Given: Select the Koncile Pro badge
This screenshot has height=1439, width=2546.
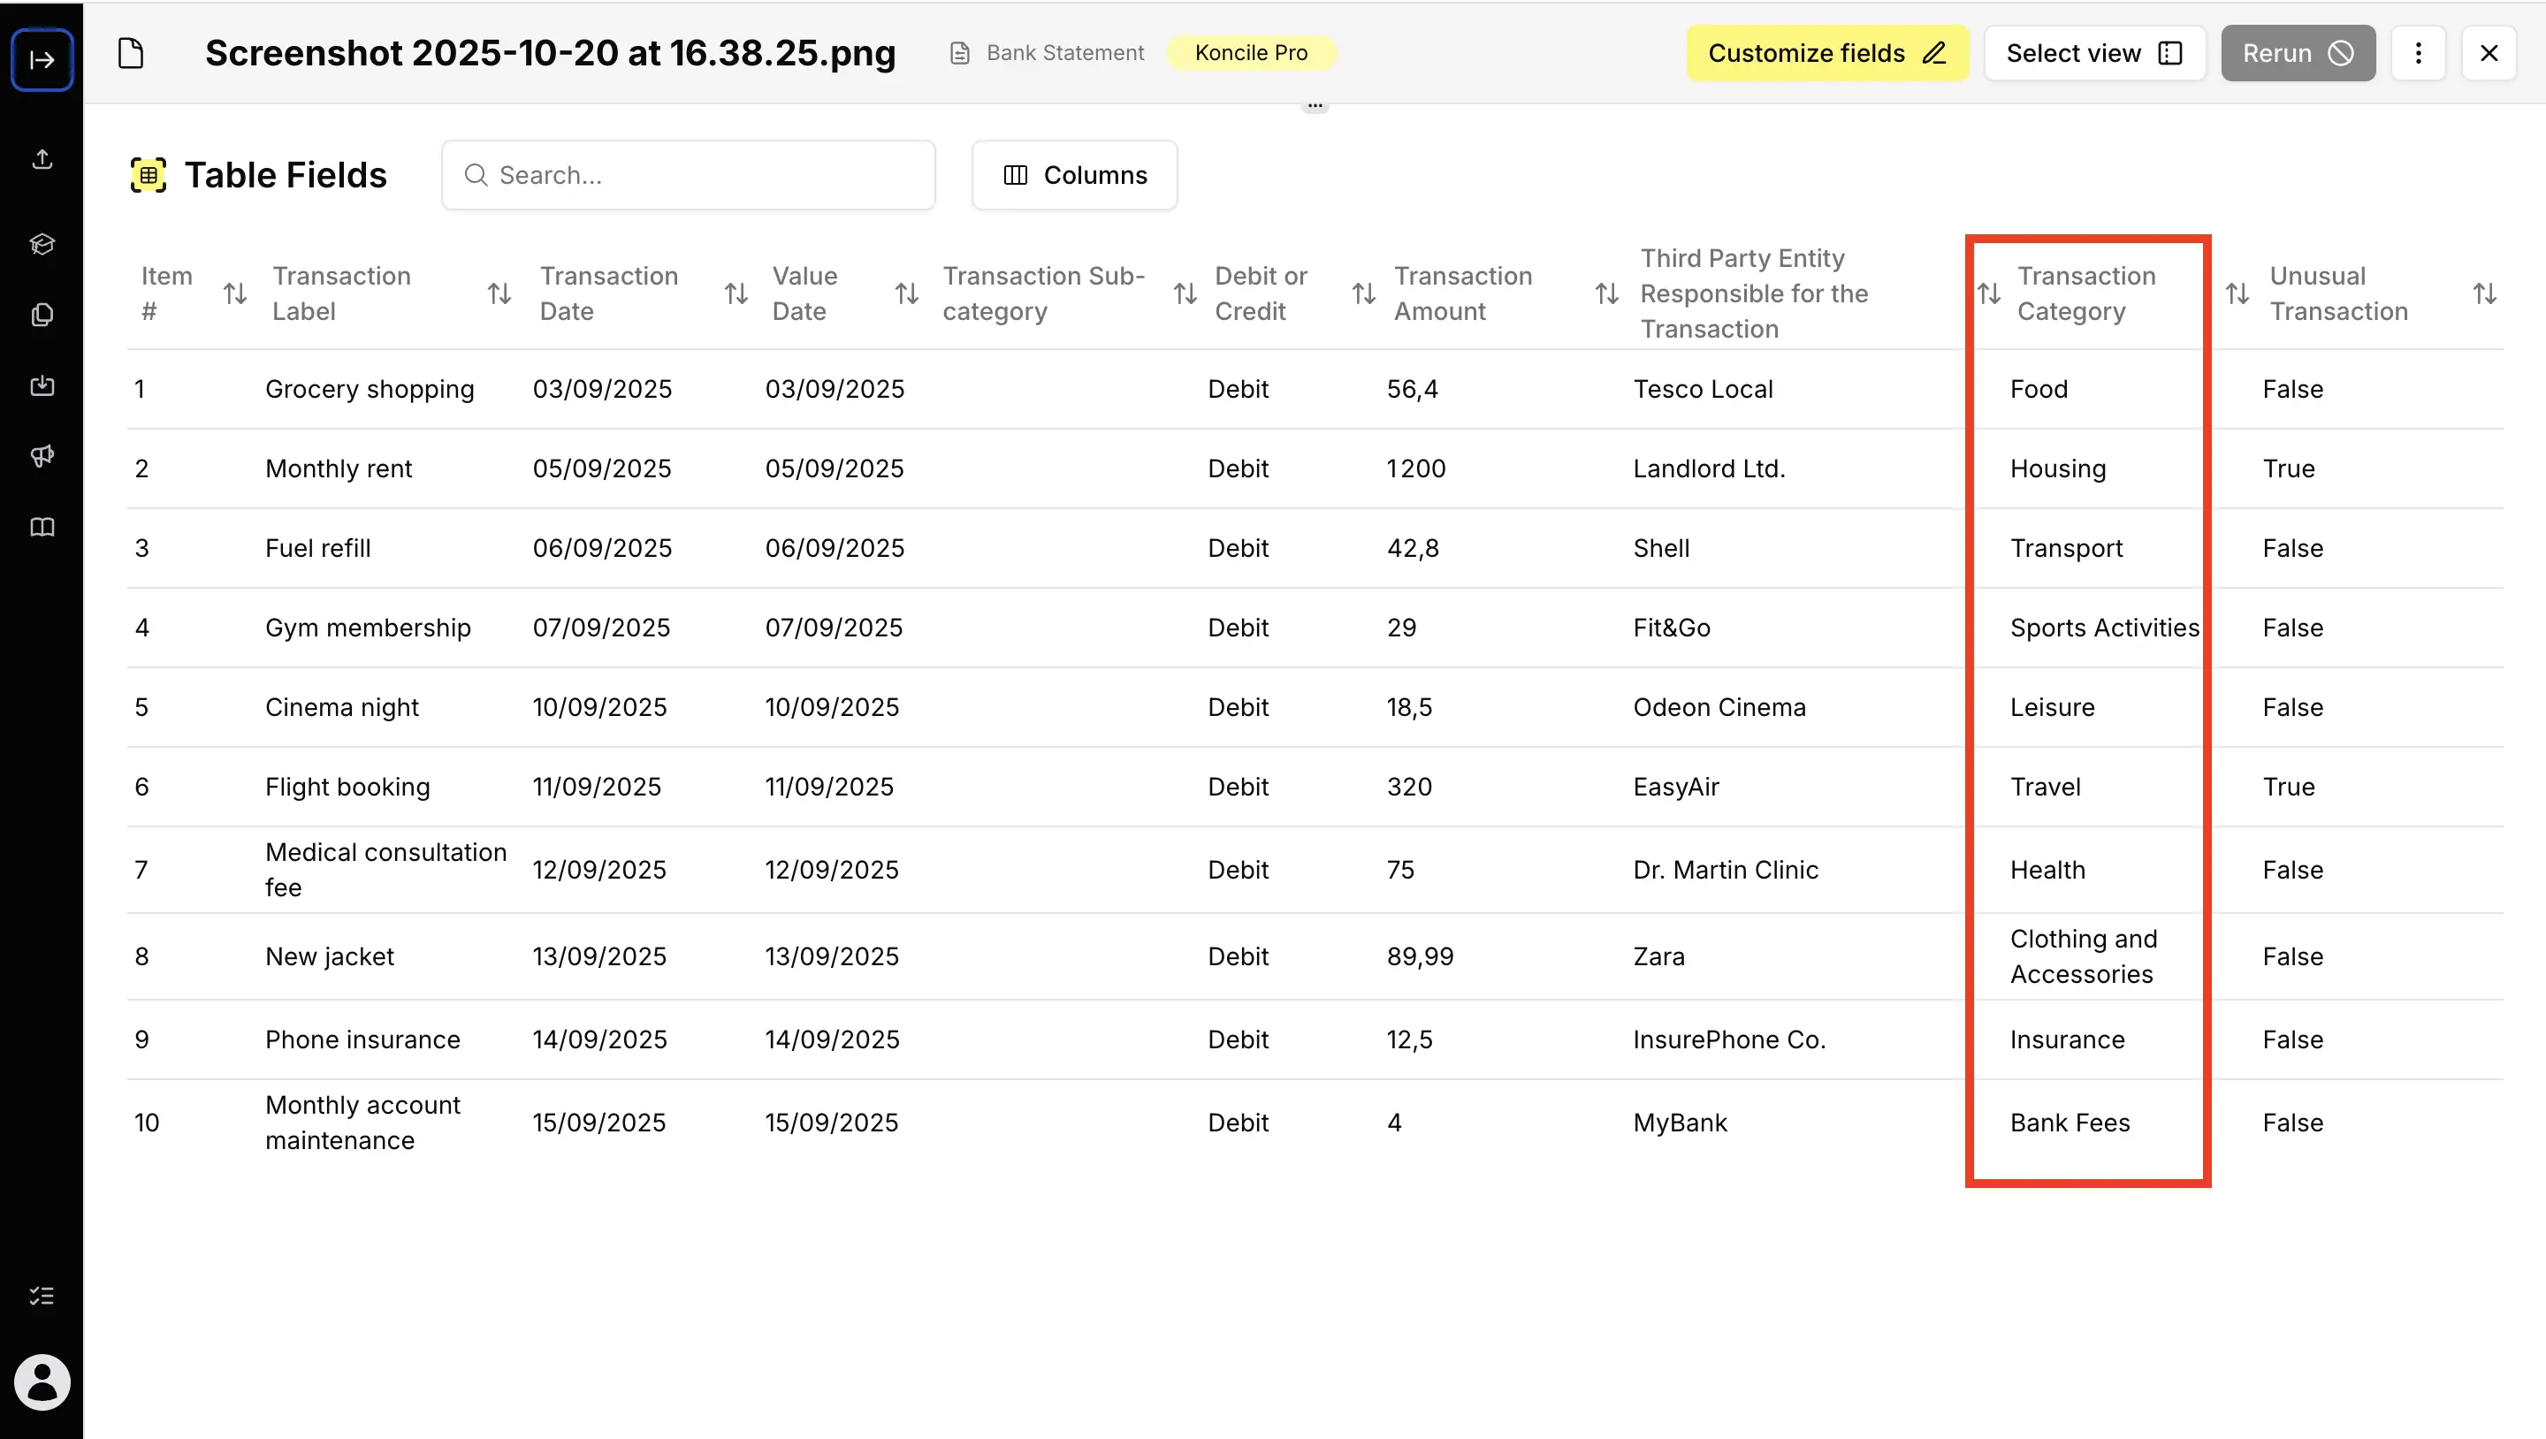Looking at the screenshot, I should pos(1251,52).
